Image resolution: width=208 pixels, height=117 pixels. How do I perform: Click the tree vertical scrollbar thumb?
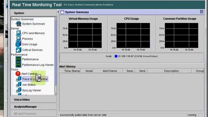pos(56,52)
